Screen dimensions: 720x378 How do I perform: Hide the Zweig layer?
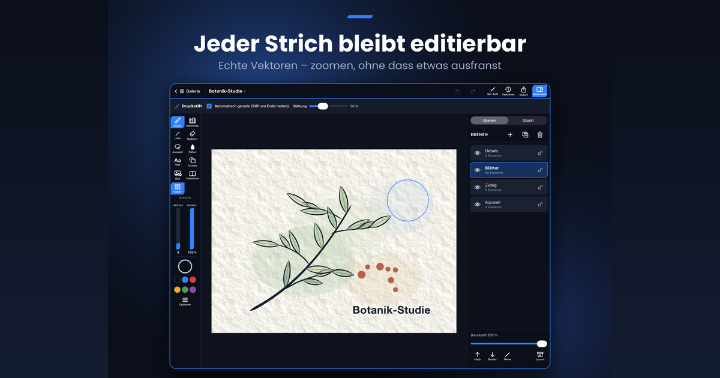pos(478,188)
